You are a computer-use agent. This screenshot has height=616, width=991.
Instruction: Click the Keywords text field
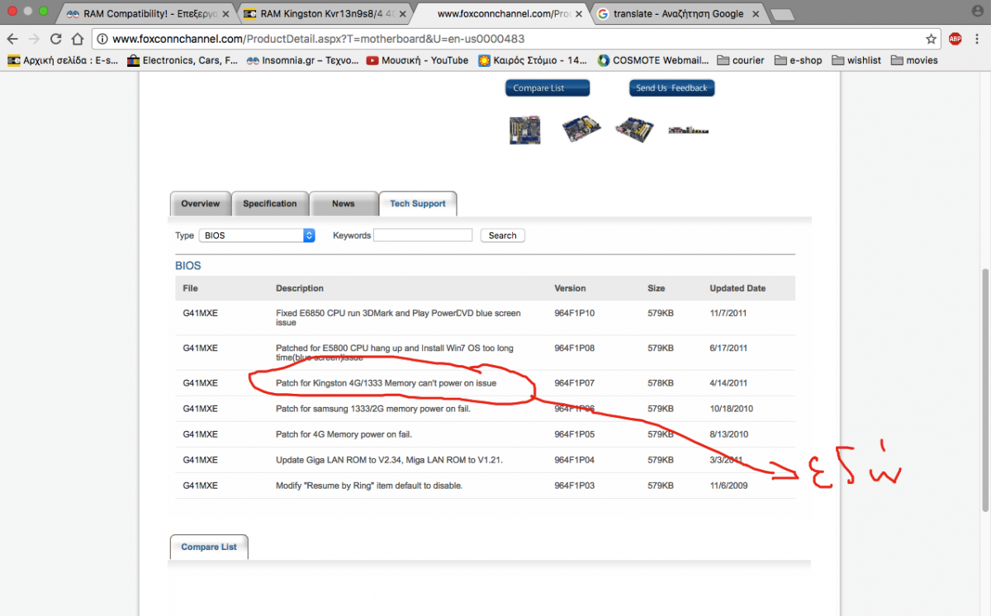pyautogui.click(x=423, y=235)
